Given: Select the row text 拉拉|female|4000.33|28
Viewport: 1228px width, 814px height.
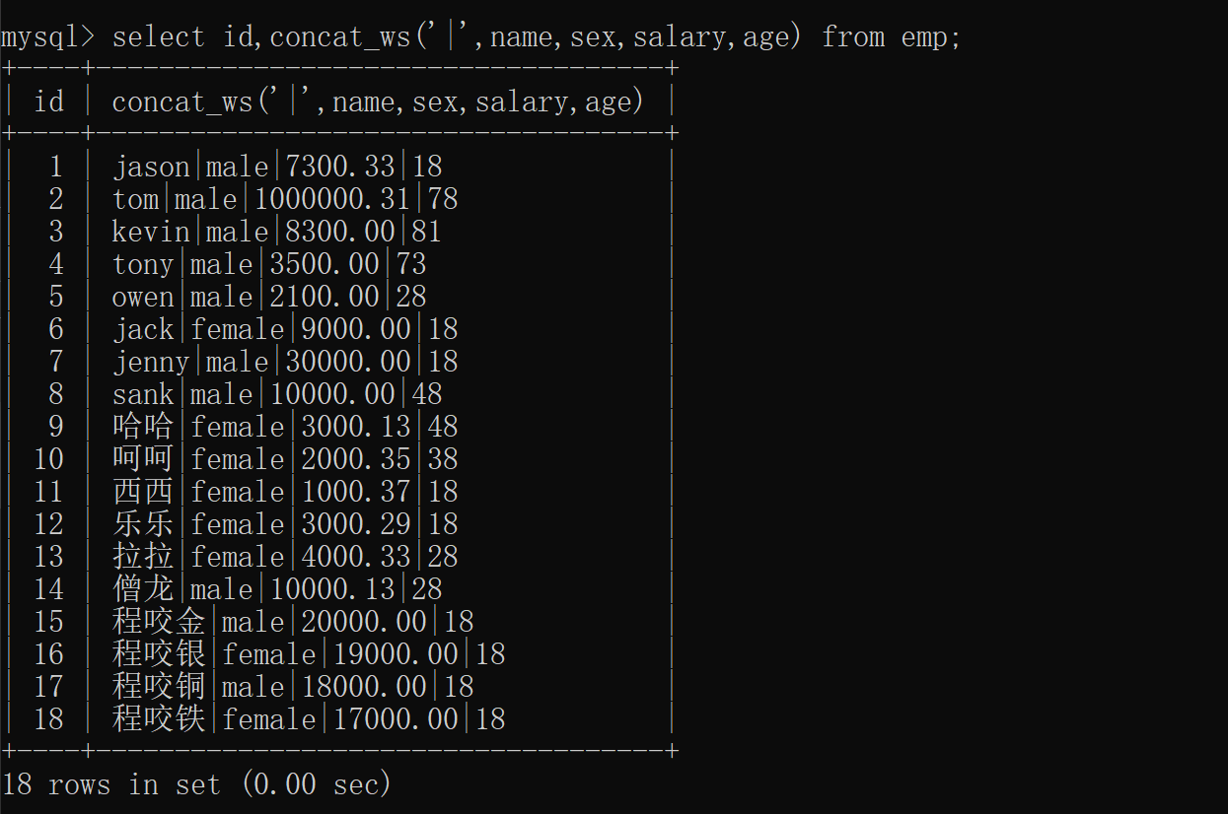Looking at the screenshot, I should coord(285,557).
